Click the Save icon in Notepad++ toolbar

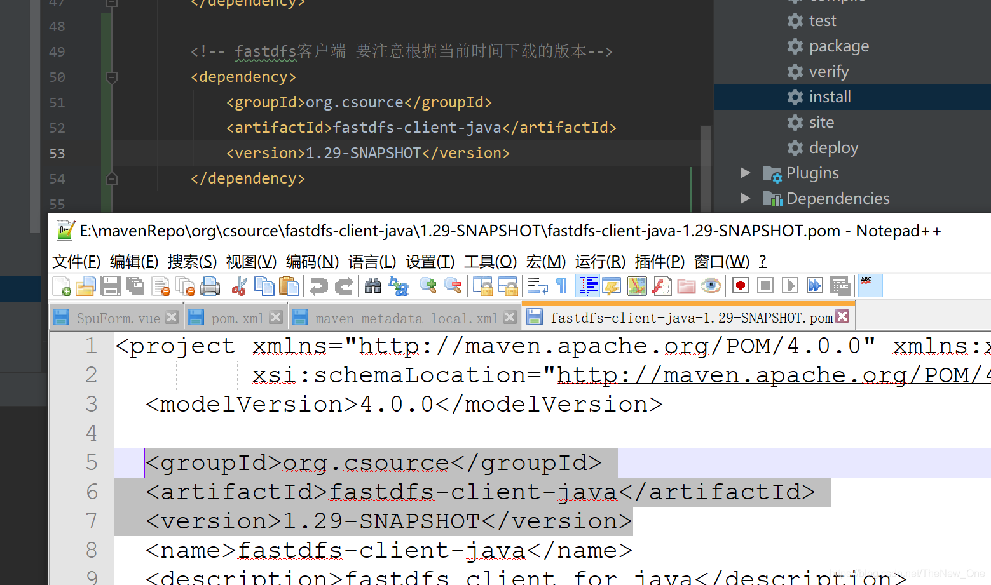coord(111,286)
